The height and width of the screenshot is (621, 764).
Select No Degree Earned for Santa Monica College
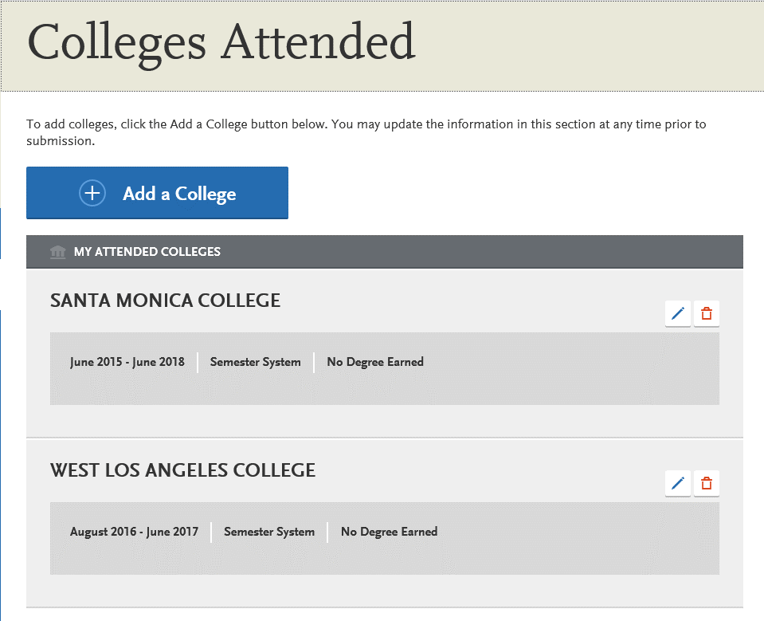374,362
